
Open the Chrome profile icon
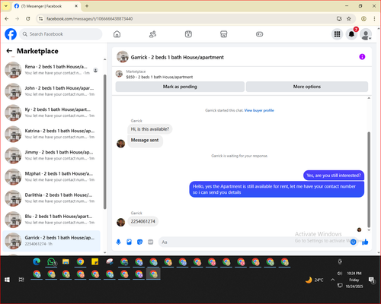(363, 19)
